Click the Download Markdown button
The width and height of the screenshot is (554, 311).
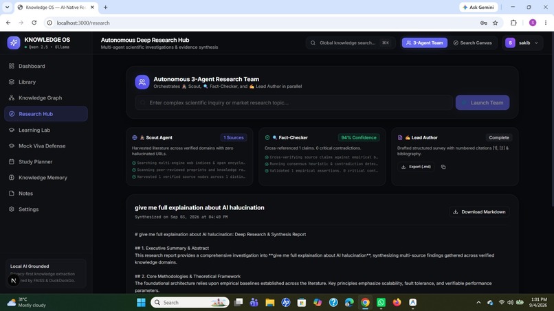point(479,212)
